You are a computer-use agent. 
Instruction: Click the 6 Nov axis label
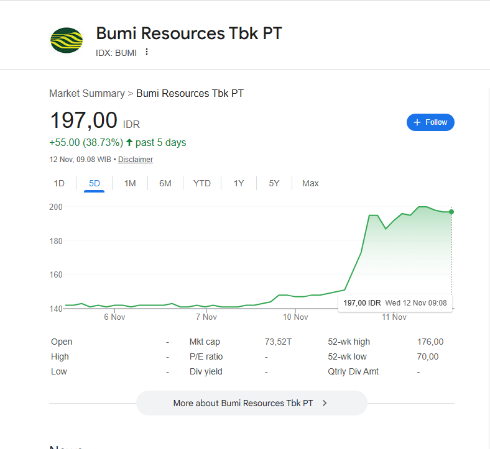click(114, 317)
